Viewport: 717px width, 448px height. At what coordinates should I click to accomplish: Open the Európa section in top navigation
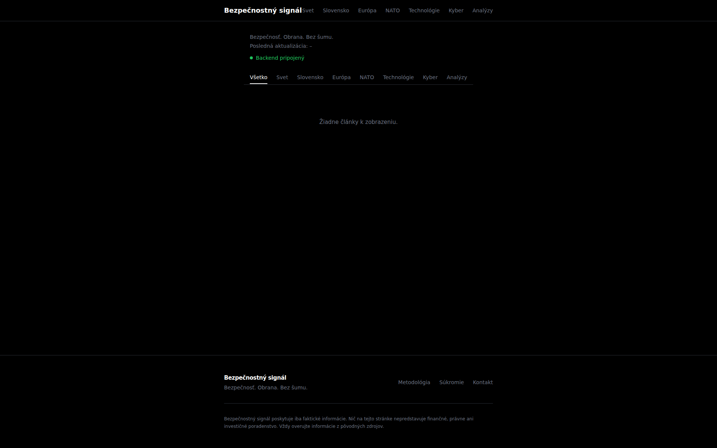tap(367, 10)
